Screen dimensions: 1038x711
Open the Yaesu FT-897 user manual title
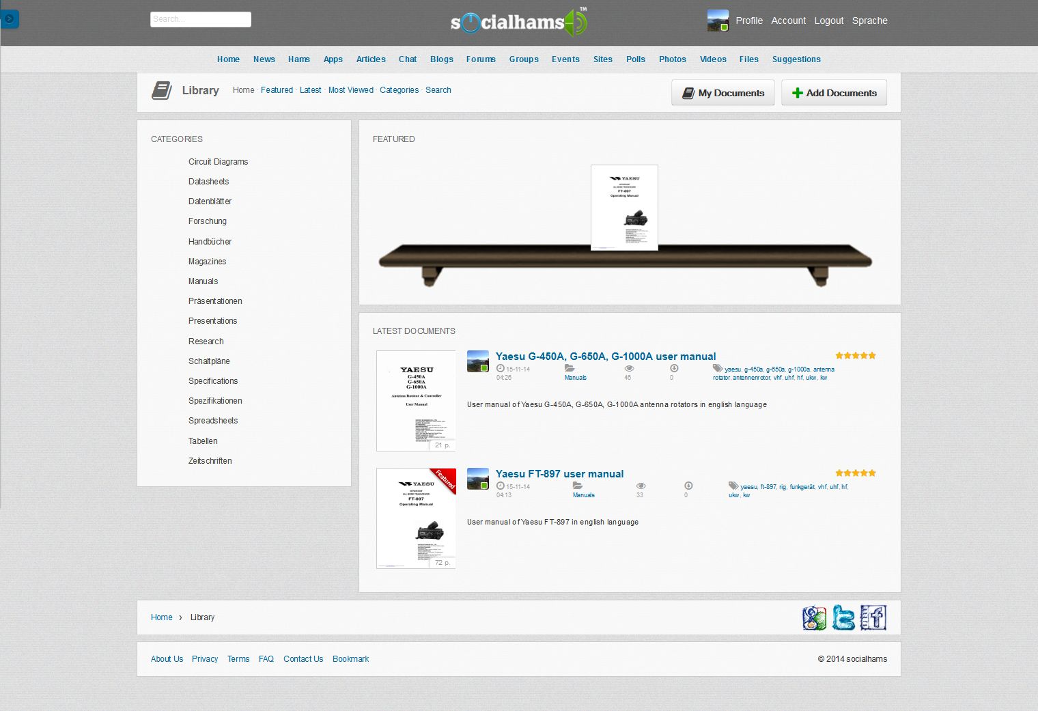pyautogui.click(x=559, y=474)
